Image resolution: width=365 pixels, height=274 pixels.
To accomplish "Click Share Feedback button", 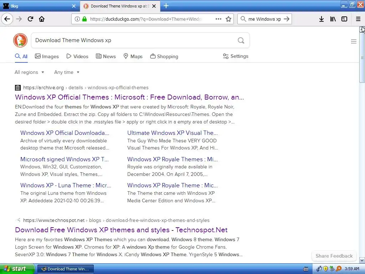I will pyautogui.click(x=334, y=256).
